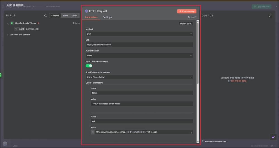The width and height of the screenshot is (279, 148).
Task: Select the Parameters tab
Action: coord(91,17)
